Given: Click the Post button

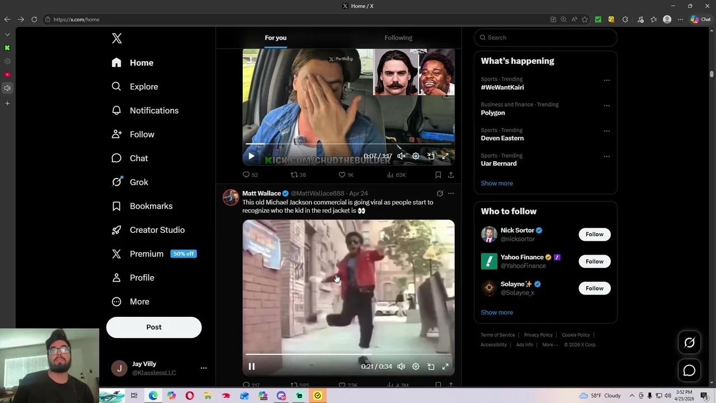Looking at the screenshot, I should coord(154,327).
